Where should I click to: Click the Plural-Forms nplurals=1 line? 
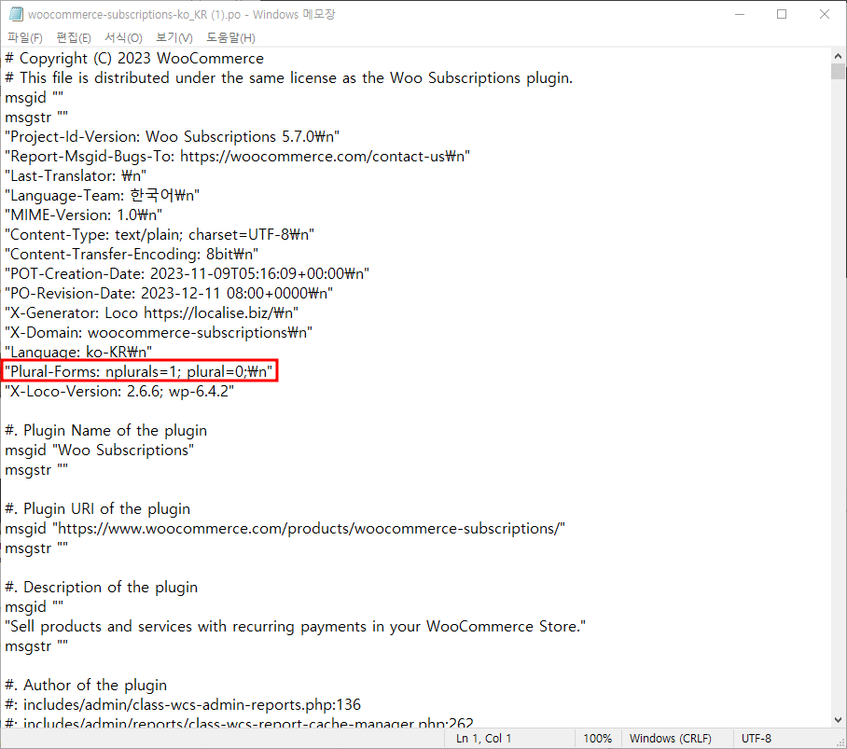point(139,371)
